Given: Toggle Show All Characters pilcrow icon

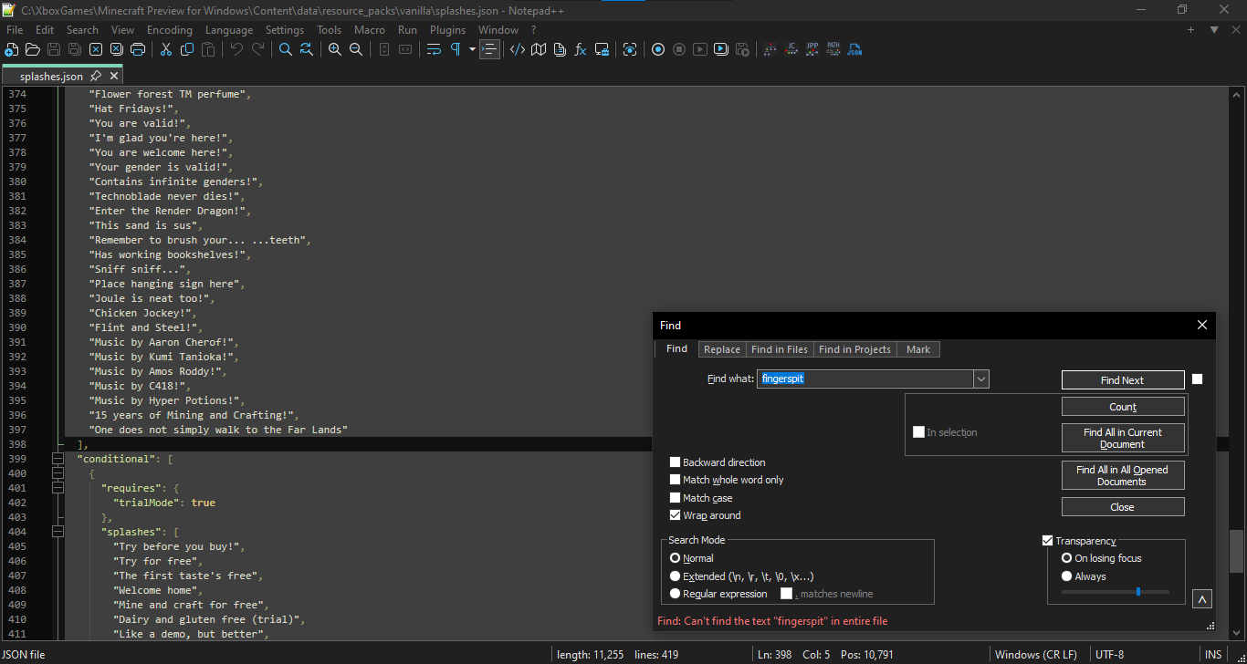Looking at the screenshot, I should pos(456,49).
